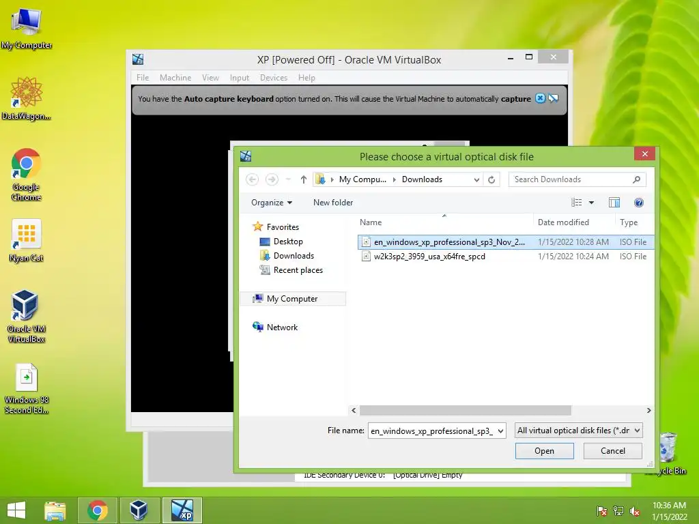The height and width of the screenshot is (524, 699).
Task: Open VirtualBox Manager taskbar icon
Action: click(139, 510)
